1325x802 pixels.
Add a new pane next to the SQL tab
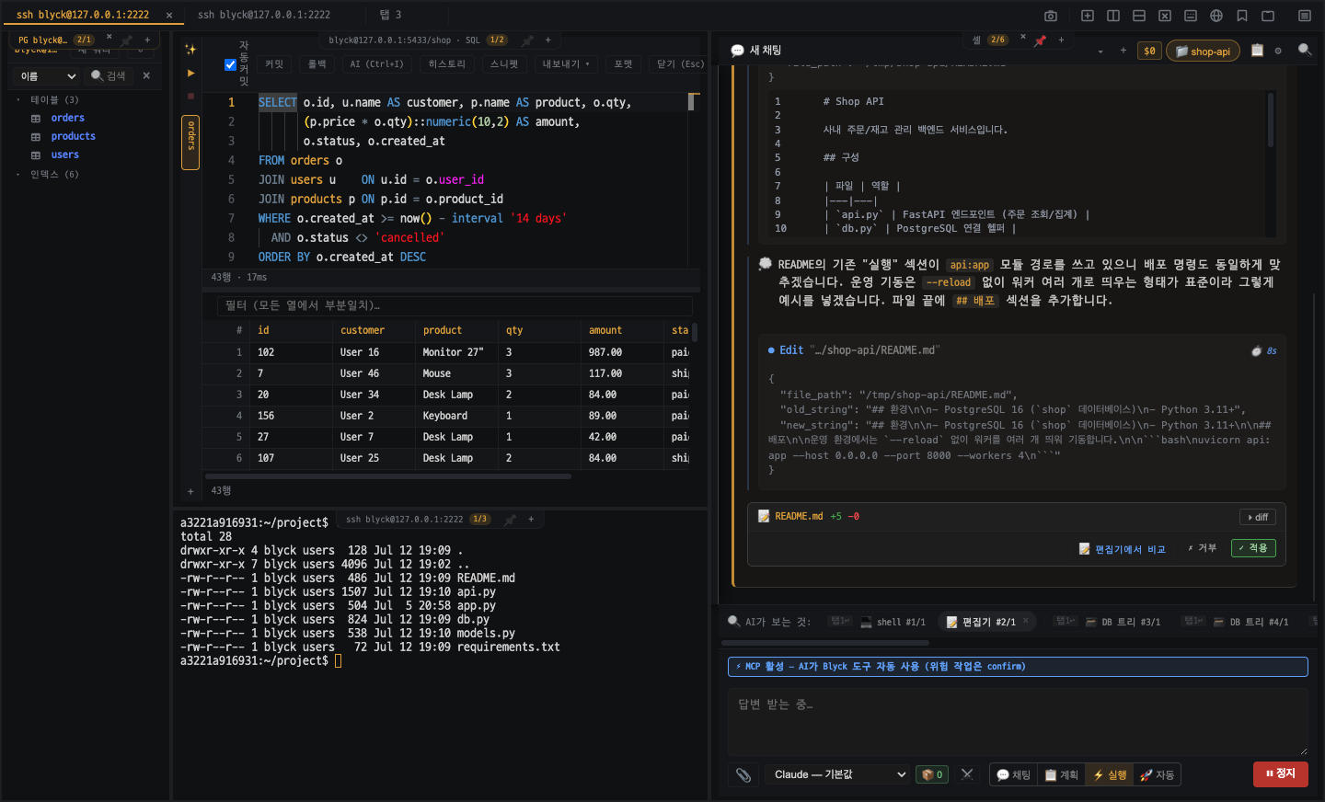coord(548,40)
